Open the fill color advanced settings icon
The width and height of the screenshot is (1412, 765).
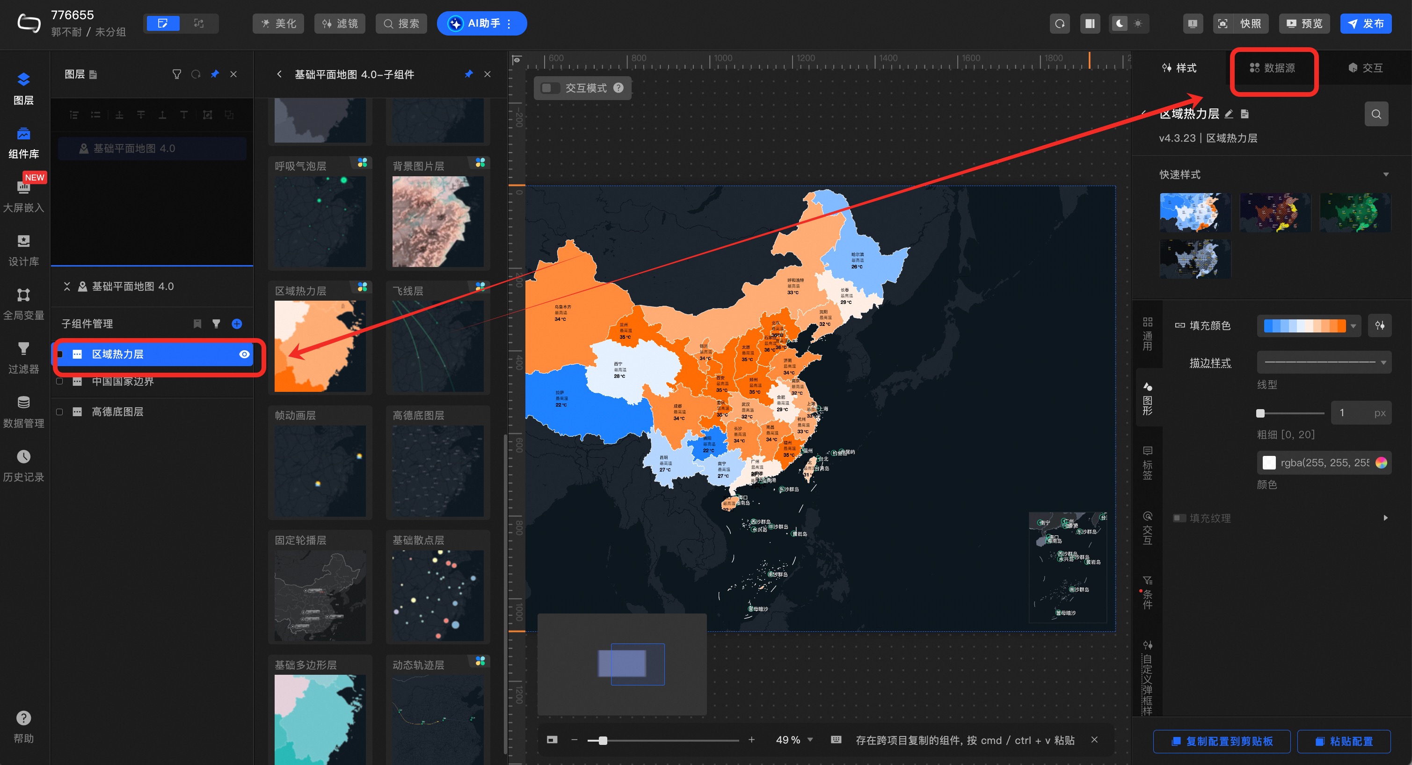[x=1380, y=325]
